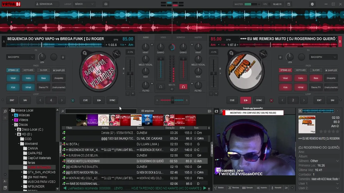344x193 pixels.
Task: Click deck B SYNC button
Action: point(259,100)
